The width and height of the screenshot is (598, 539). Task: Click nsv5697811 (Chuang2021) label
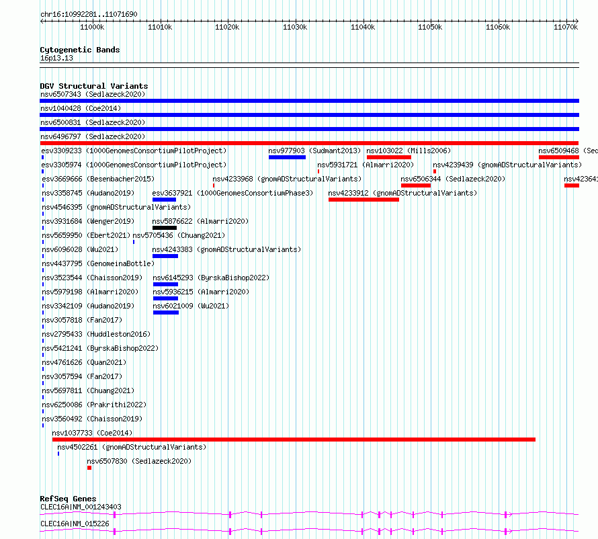point(88,390)
